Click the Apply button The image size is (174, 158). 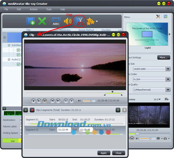(104, 153)
